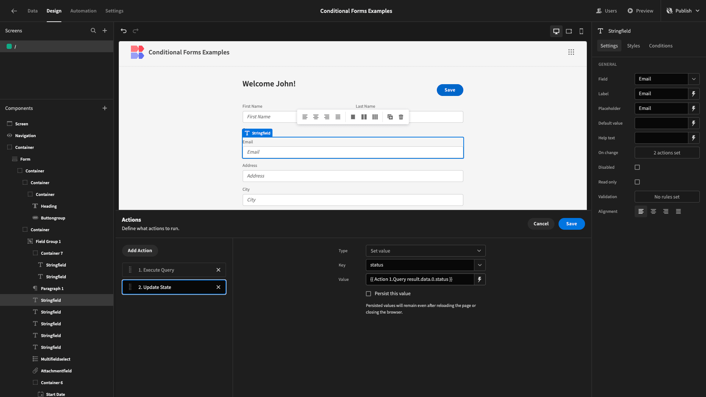
Task: Set one-column layout in floating toolbar
Action: (x=353, y=117)
